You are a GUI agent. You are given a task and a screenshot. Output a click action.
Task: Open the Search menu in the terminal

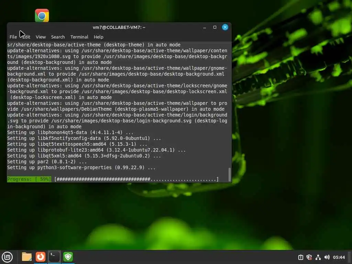58,37
